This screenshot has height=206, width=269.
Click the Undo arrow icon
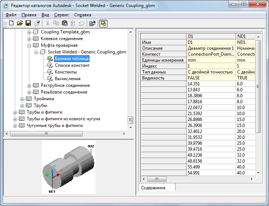[x=82, y=23]
